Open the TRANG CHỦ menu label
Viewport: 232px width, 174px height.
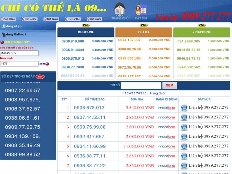click(120, 19)
